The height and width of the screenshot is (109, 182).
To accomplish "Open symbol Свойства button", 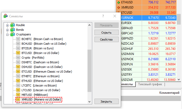I will (x=106, y=40).
